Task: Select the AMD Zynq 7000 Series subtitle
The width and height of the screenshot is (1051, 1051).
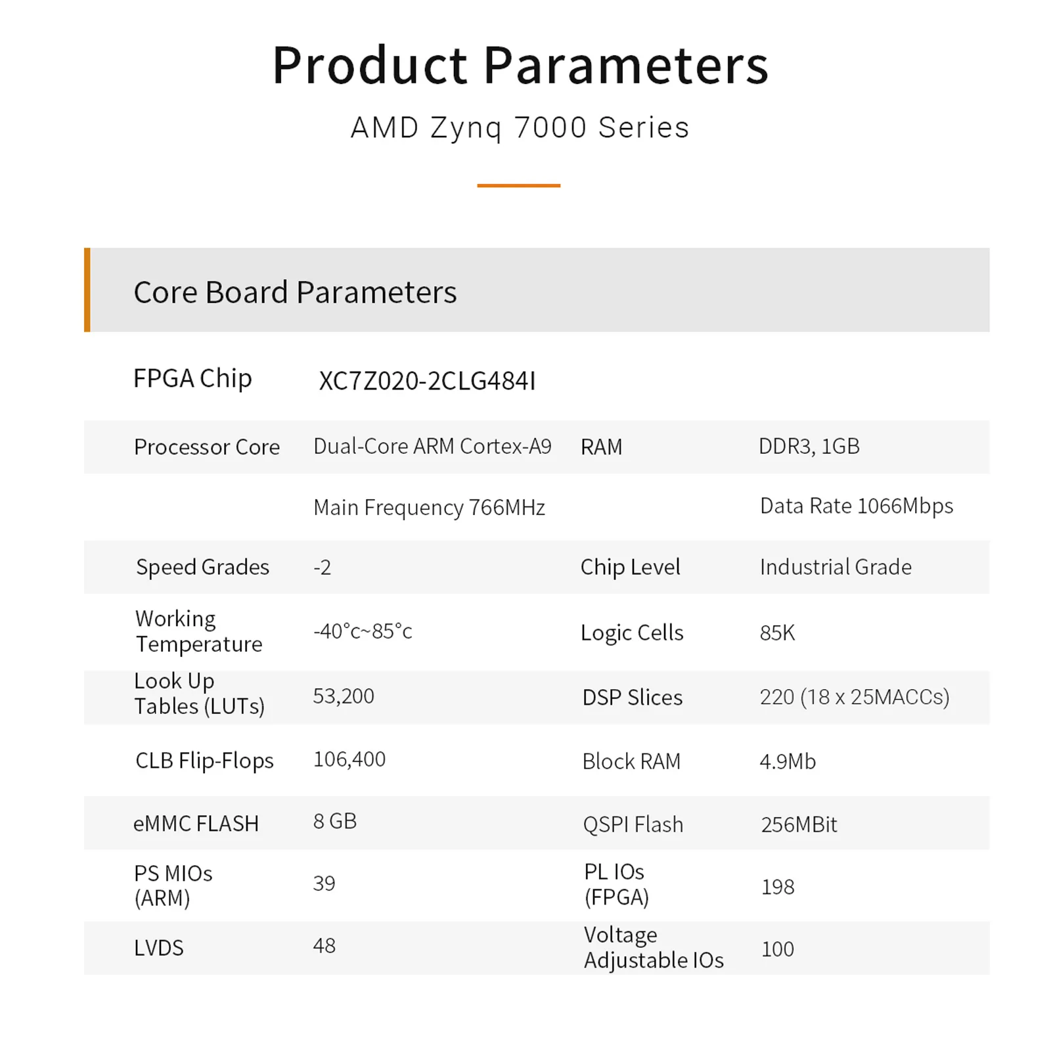Action: pos(520,127)
